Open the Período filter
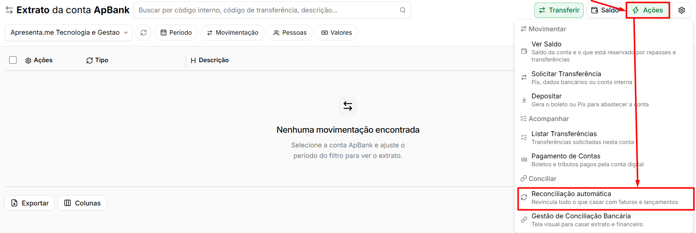 coord(176,33)
